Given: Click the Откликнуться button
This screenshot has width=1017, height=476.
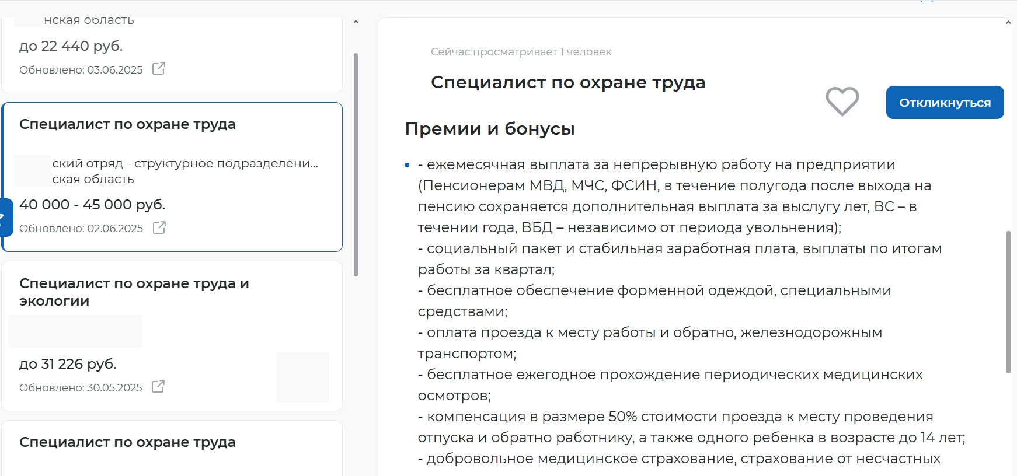Looking at the screenshot, I should tap(944, 103).
